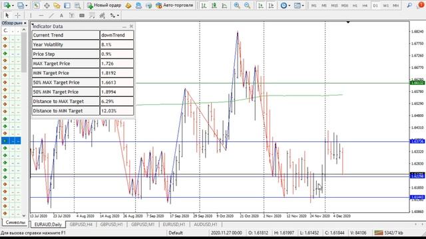Open the Periods clock icon
The height and width of the screenshot is (239, 426).
284,5
